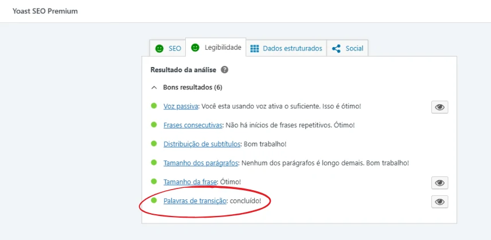The width and height of the screenshot is (491, 240).
Task: Switch to the Dados estruturados tab label
Action: point(293,49)
